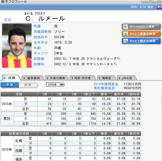The image size is (162, 161).
Task: Click magnifier icon next to クラシカルヴォーグ
Action: point(119,58)
